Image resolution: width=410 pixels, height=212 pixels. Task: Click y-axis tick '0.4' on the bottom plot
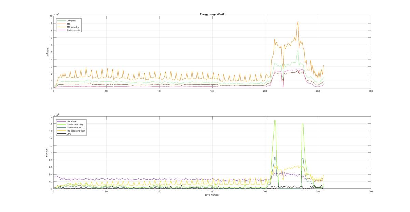click(51, 175)
